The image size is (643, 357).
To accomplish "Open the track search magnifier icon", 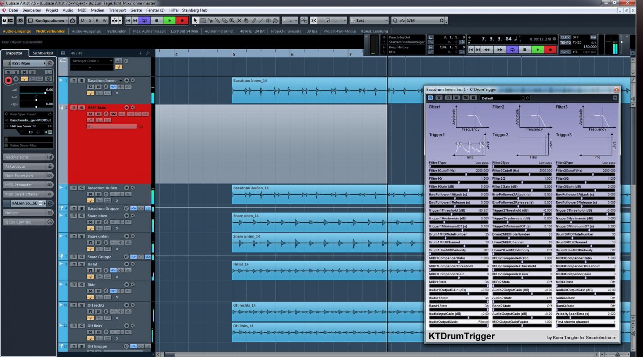I will click(x=148, y=53).
